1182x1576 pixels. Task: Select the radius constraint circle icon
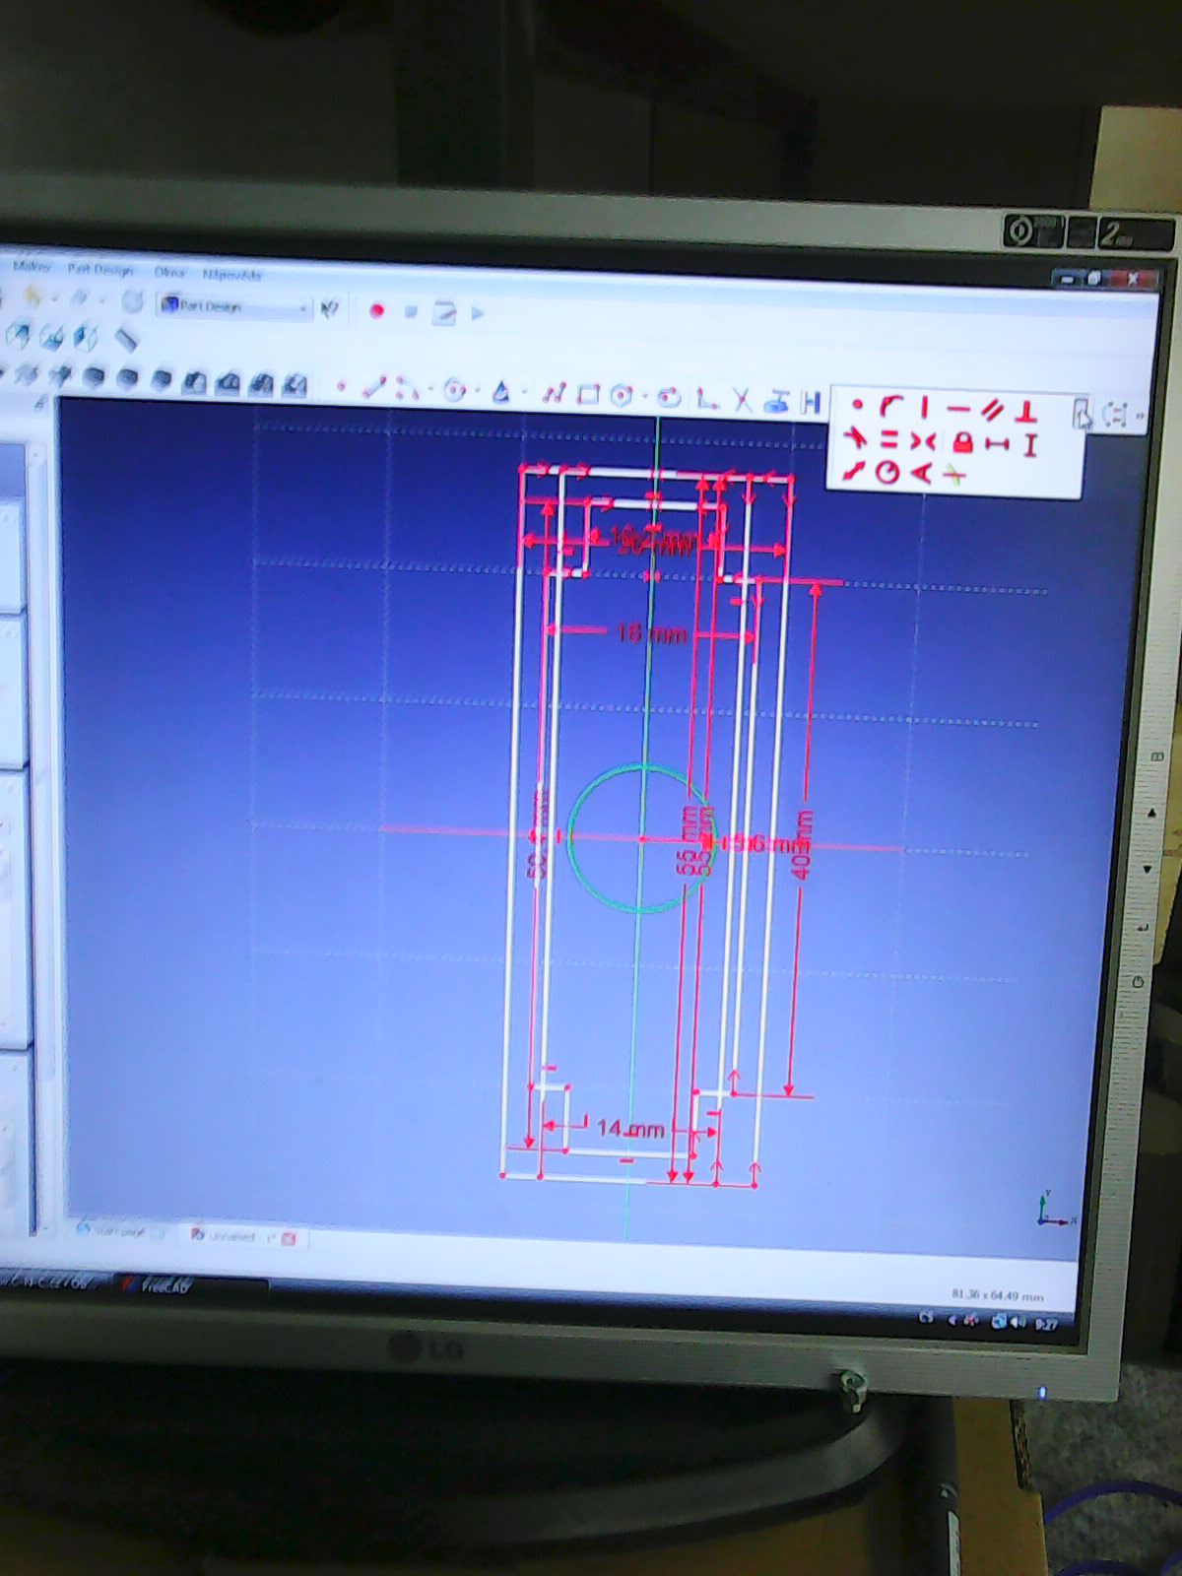pyautogui.click(x=887, y=473)
